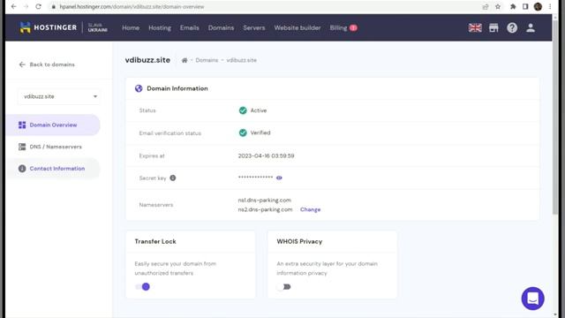Click the browser forward arrow

pos(26,6)
